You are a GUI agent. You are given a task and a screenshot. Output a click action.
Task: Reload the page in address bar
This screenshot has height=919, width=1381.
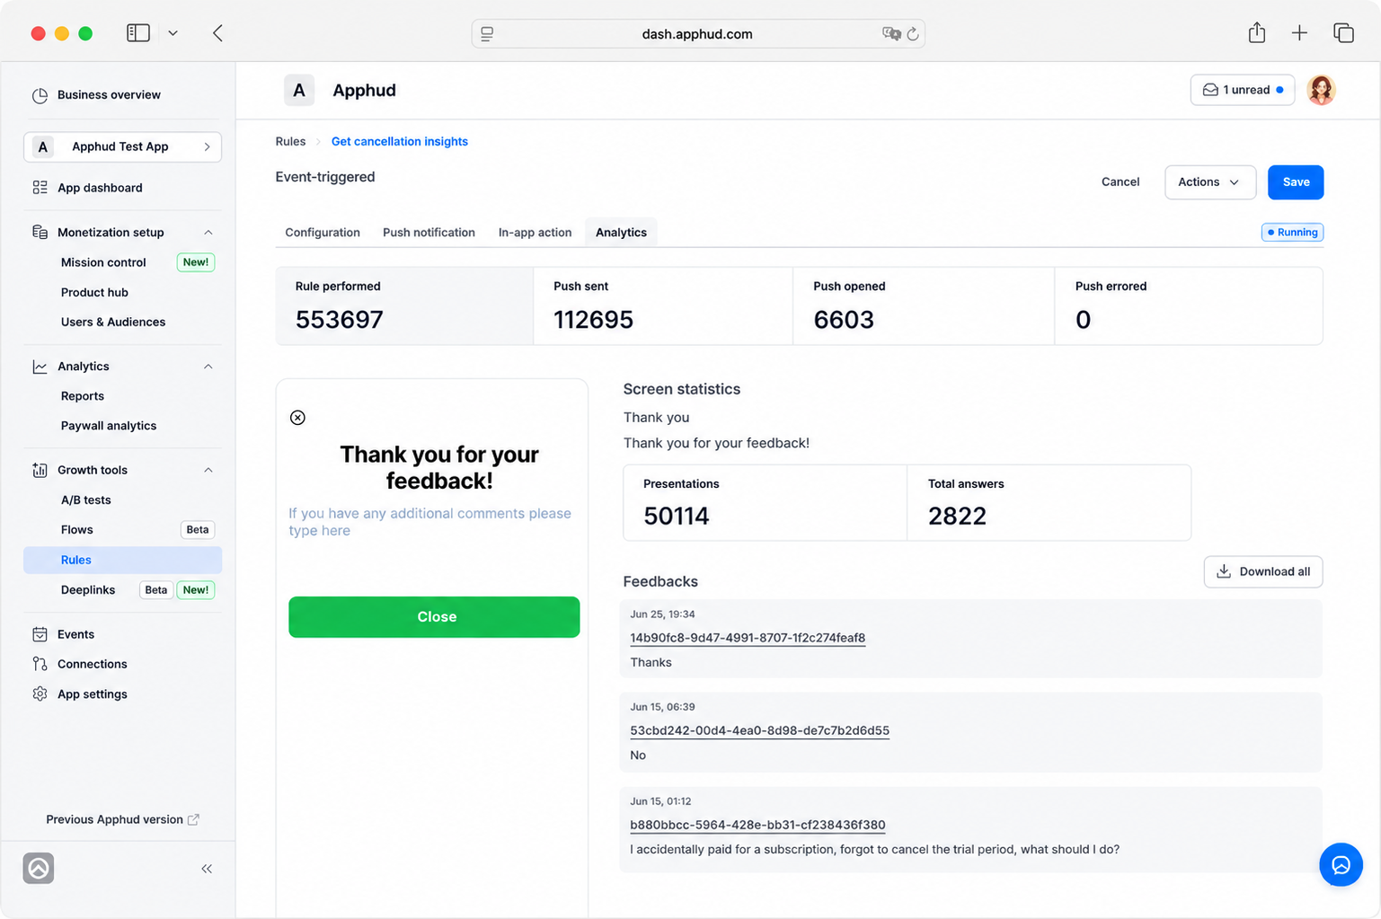pos(913,34)
